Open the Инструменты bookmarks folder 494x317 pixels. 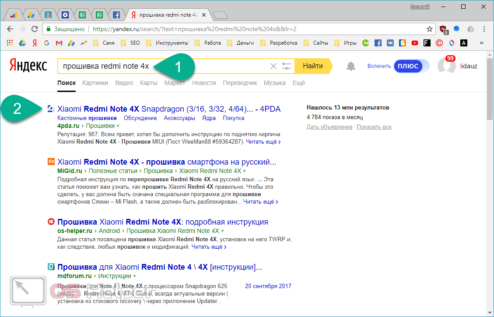coord(167,43)
